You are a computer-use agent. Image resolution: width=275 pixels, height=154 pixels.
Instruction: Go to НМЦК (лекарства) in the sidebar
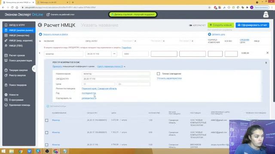click(19, 35)
